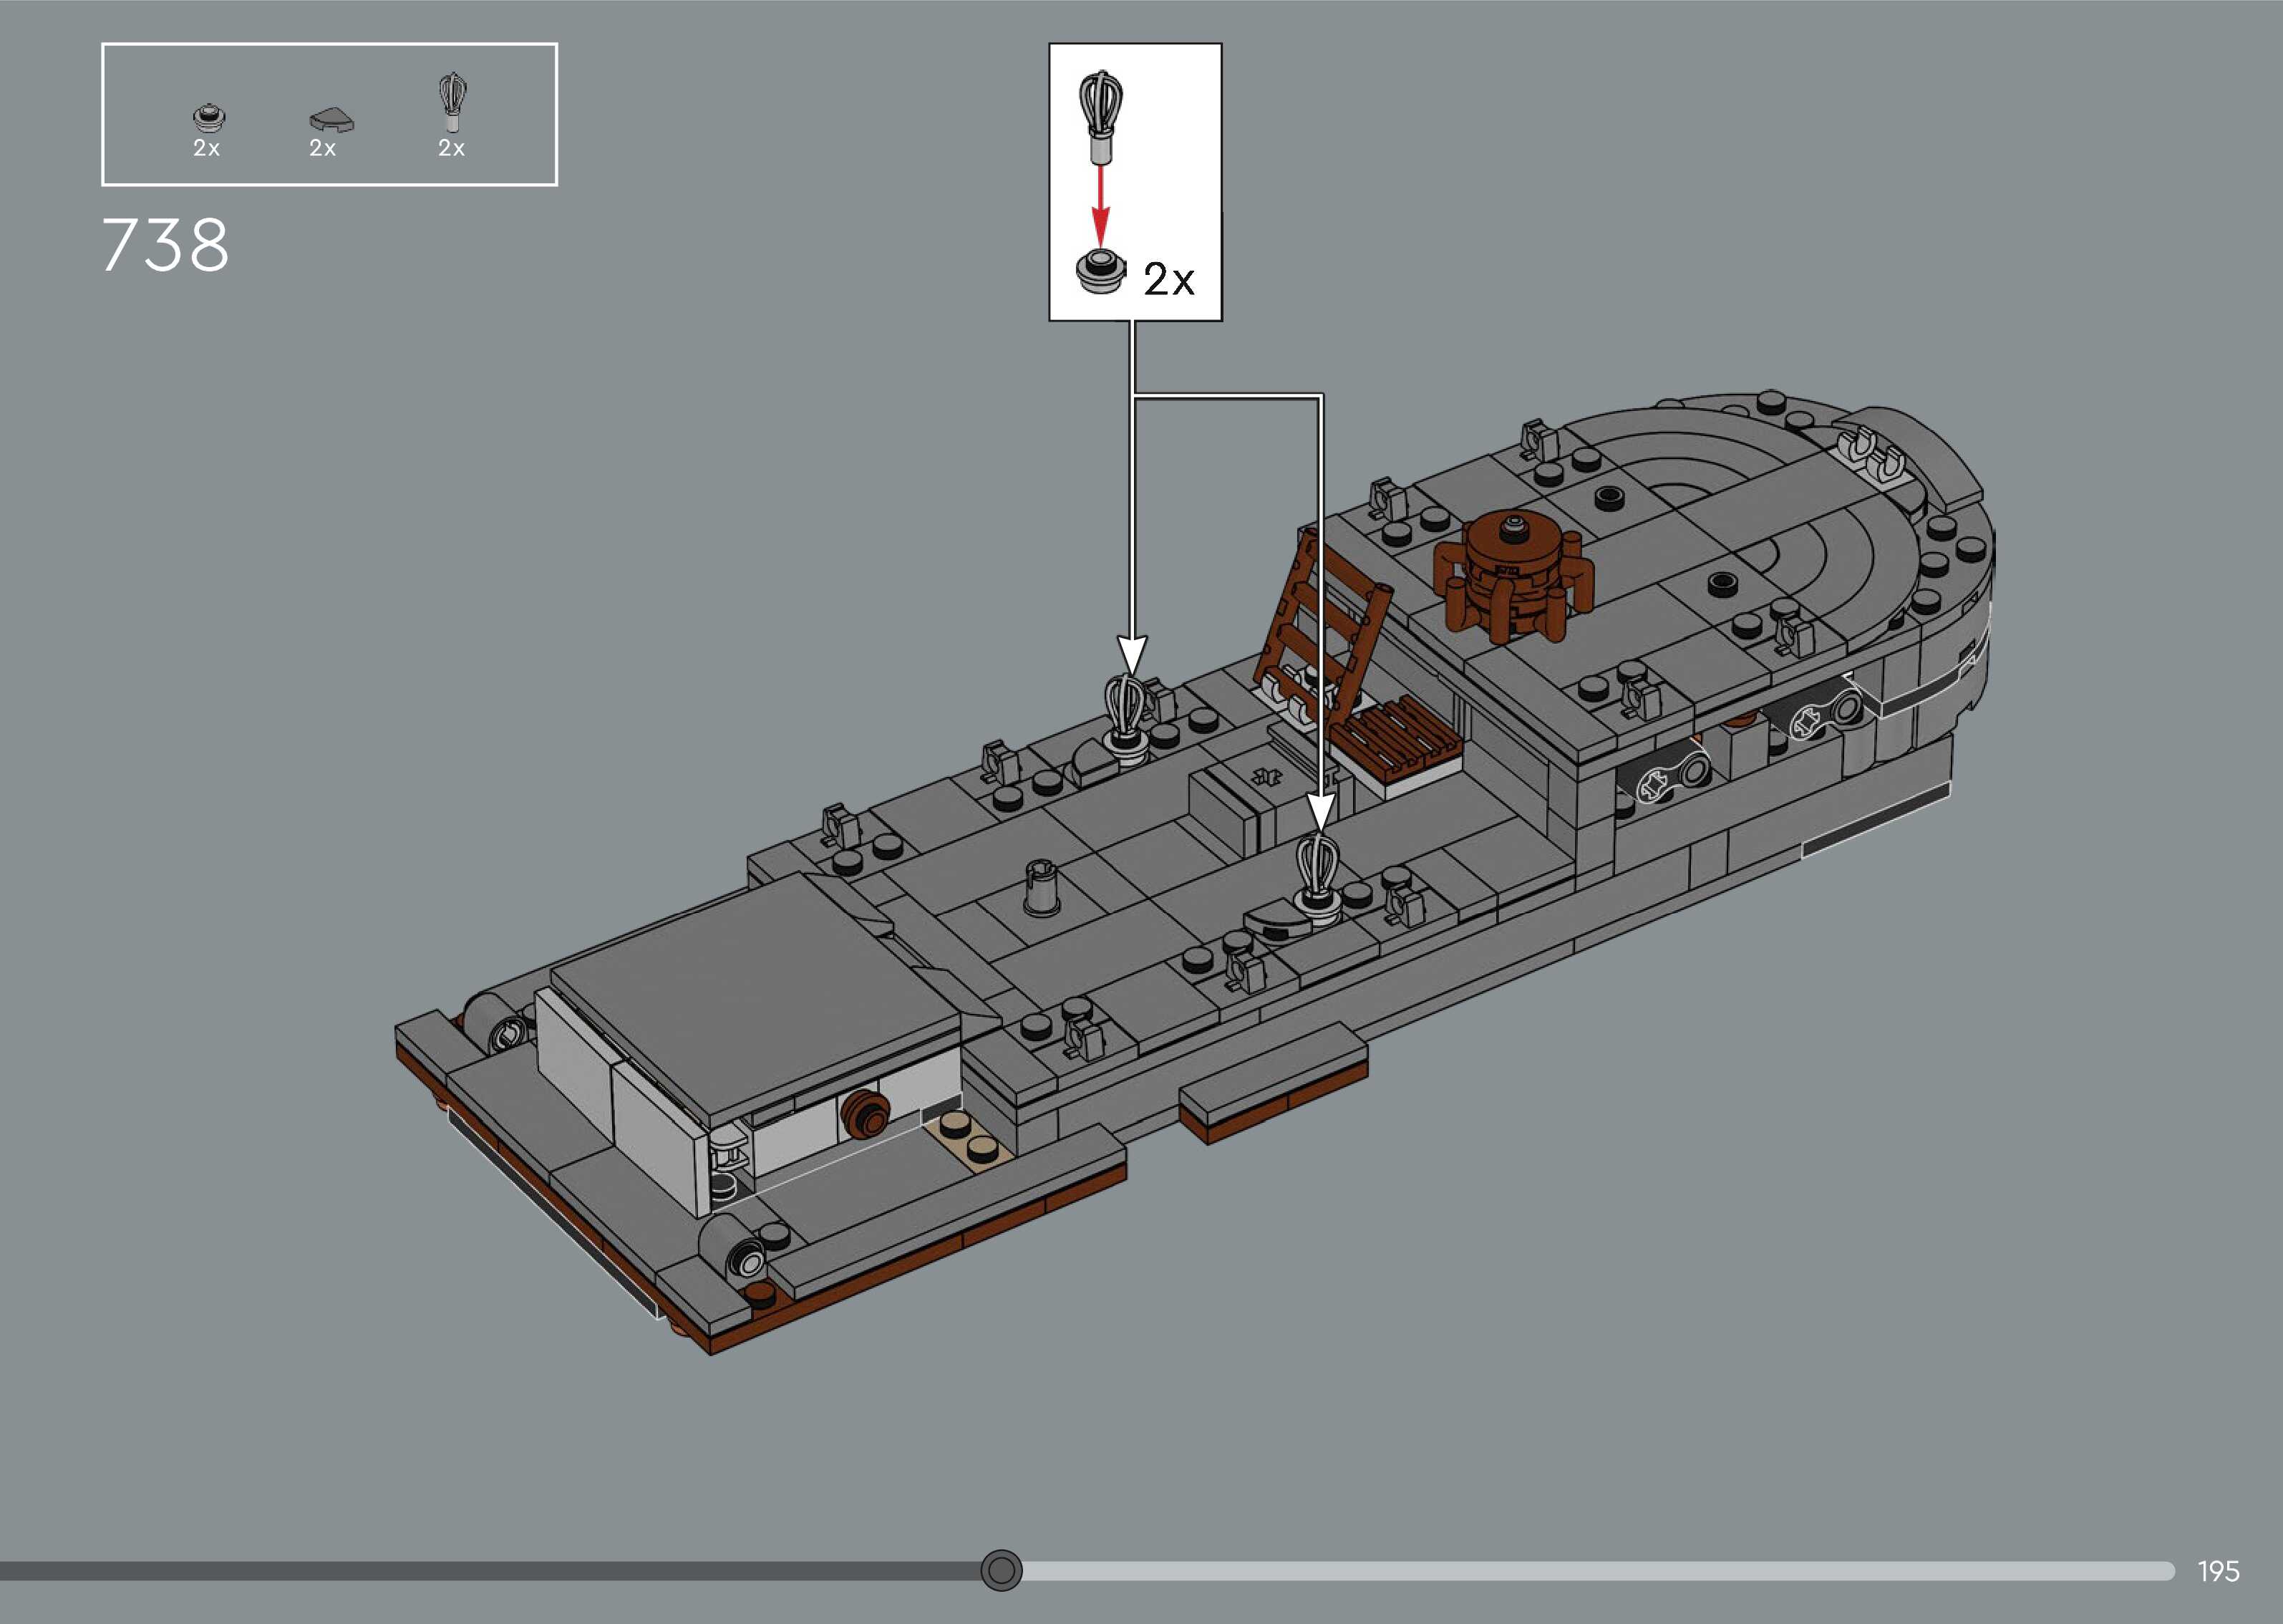This screenshot has height=1624, width=2283.
Task: Click the light unfilled portion of progress bar
Action: click(1599, 1571)
